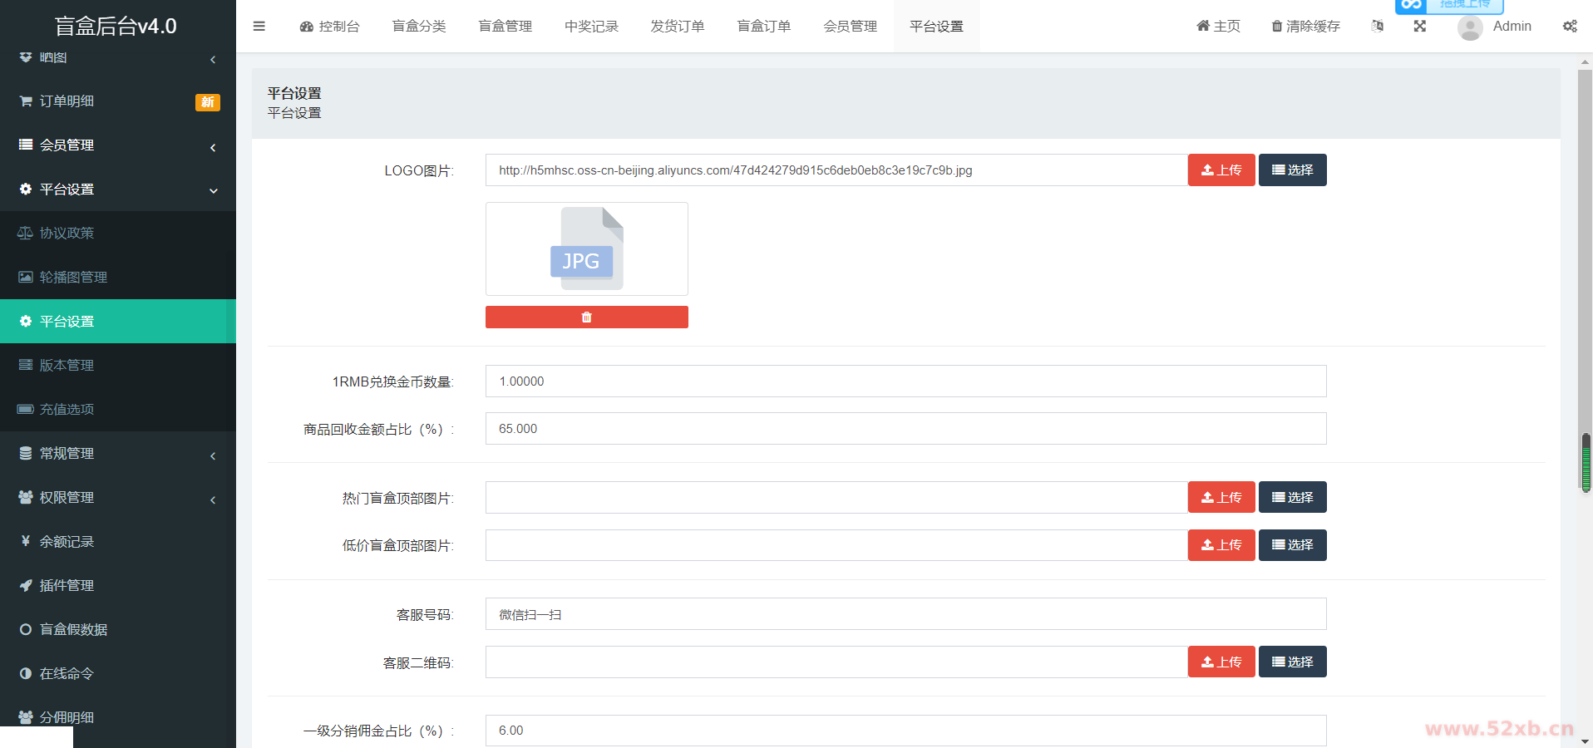
Task: Click the fullscreen expand icon in header
Action: coord(1420,27)
